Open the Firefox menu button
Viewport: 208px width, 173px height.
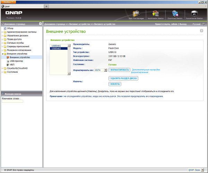coord(8,2)
